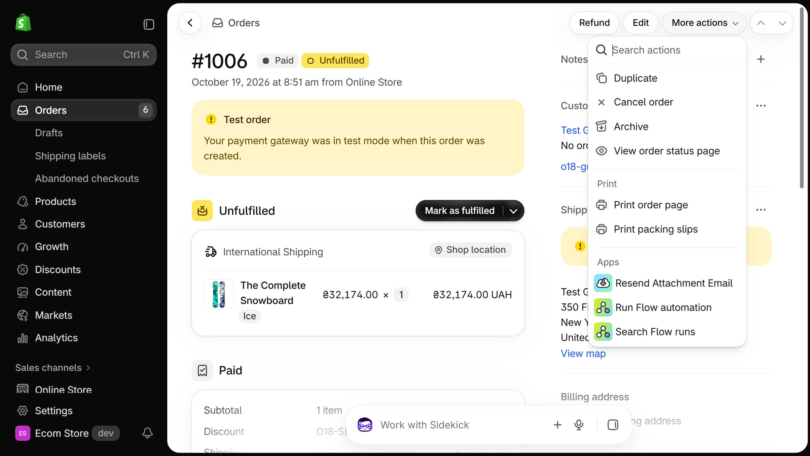Click the Shopify logo icon
The width and height of the screenshot is (810, 456).
pyautogui.click(x=23, y=23)
